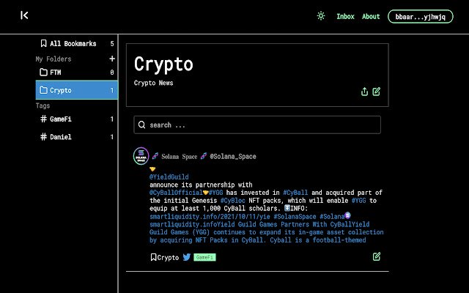Click the "My Folders" section label
Screen dimensions: 469x293
coord(53,59)
